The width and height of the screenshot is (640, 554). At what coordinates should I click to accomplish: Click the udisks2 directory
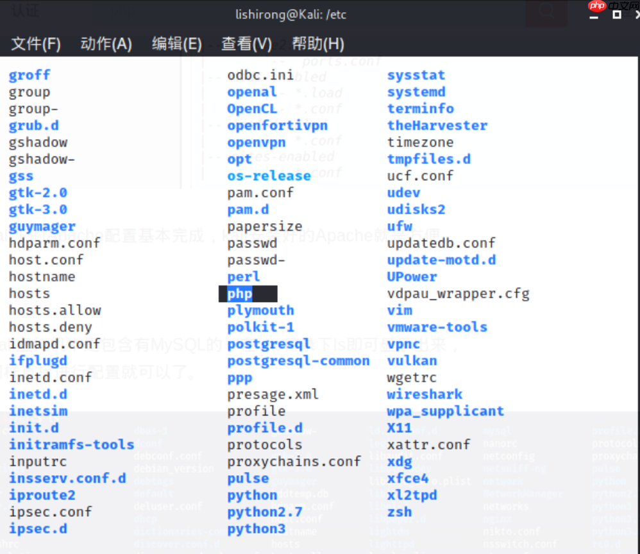[416, 210]
